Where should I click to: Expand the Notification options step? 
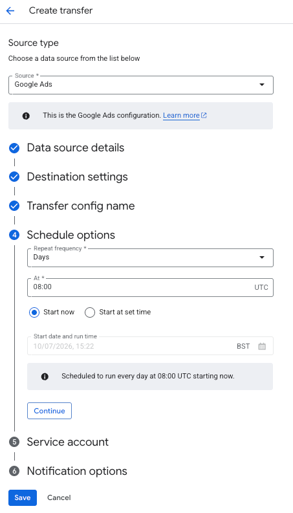77,471
